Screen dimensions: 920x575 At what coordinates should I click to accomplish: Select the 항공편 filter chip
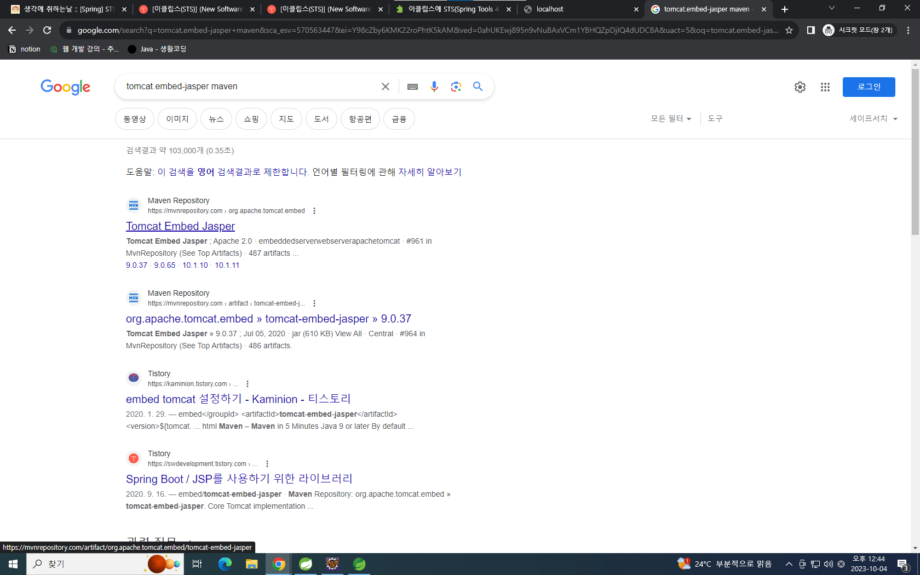click(x=360, y=119)
